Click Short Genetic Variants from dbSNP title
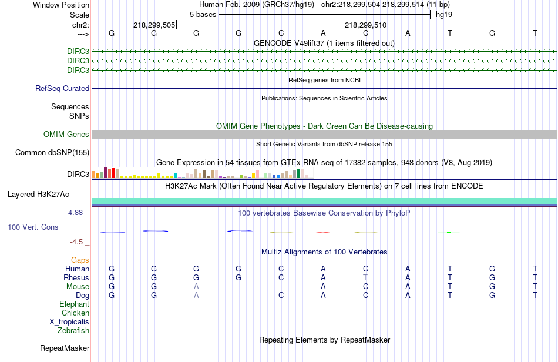The height and width of the screenshot is (362, 558). coord(324,144)
